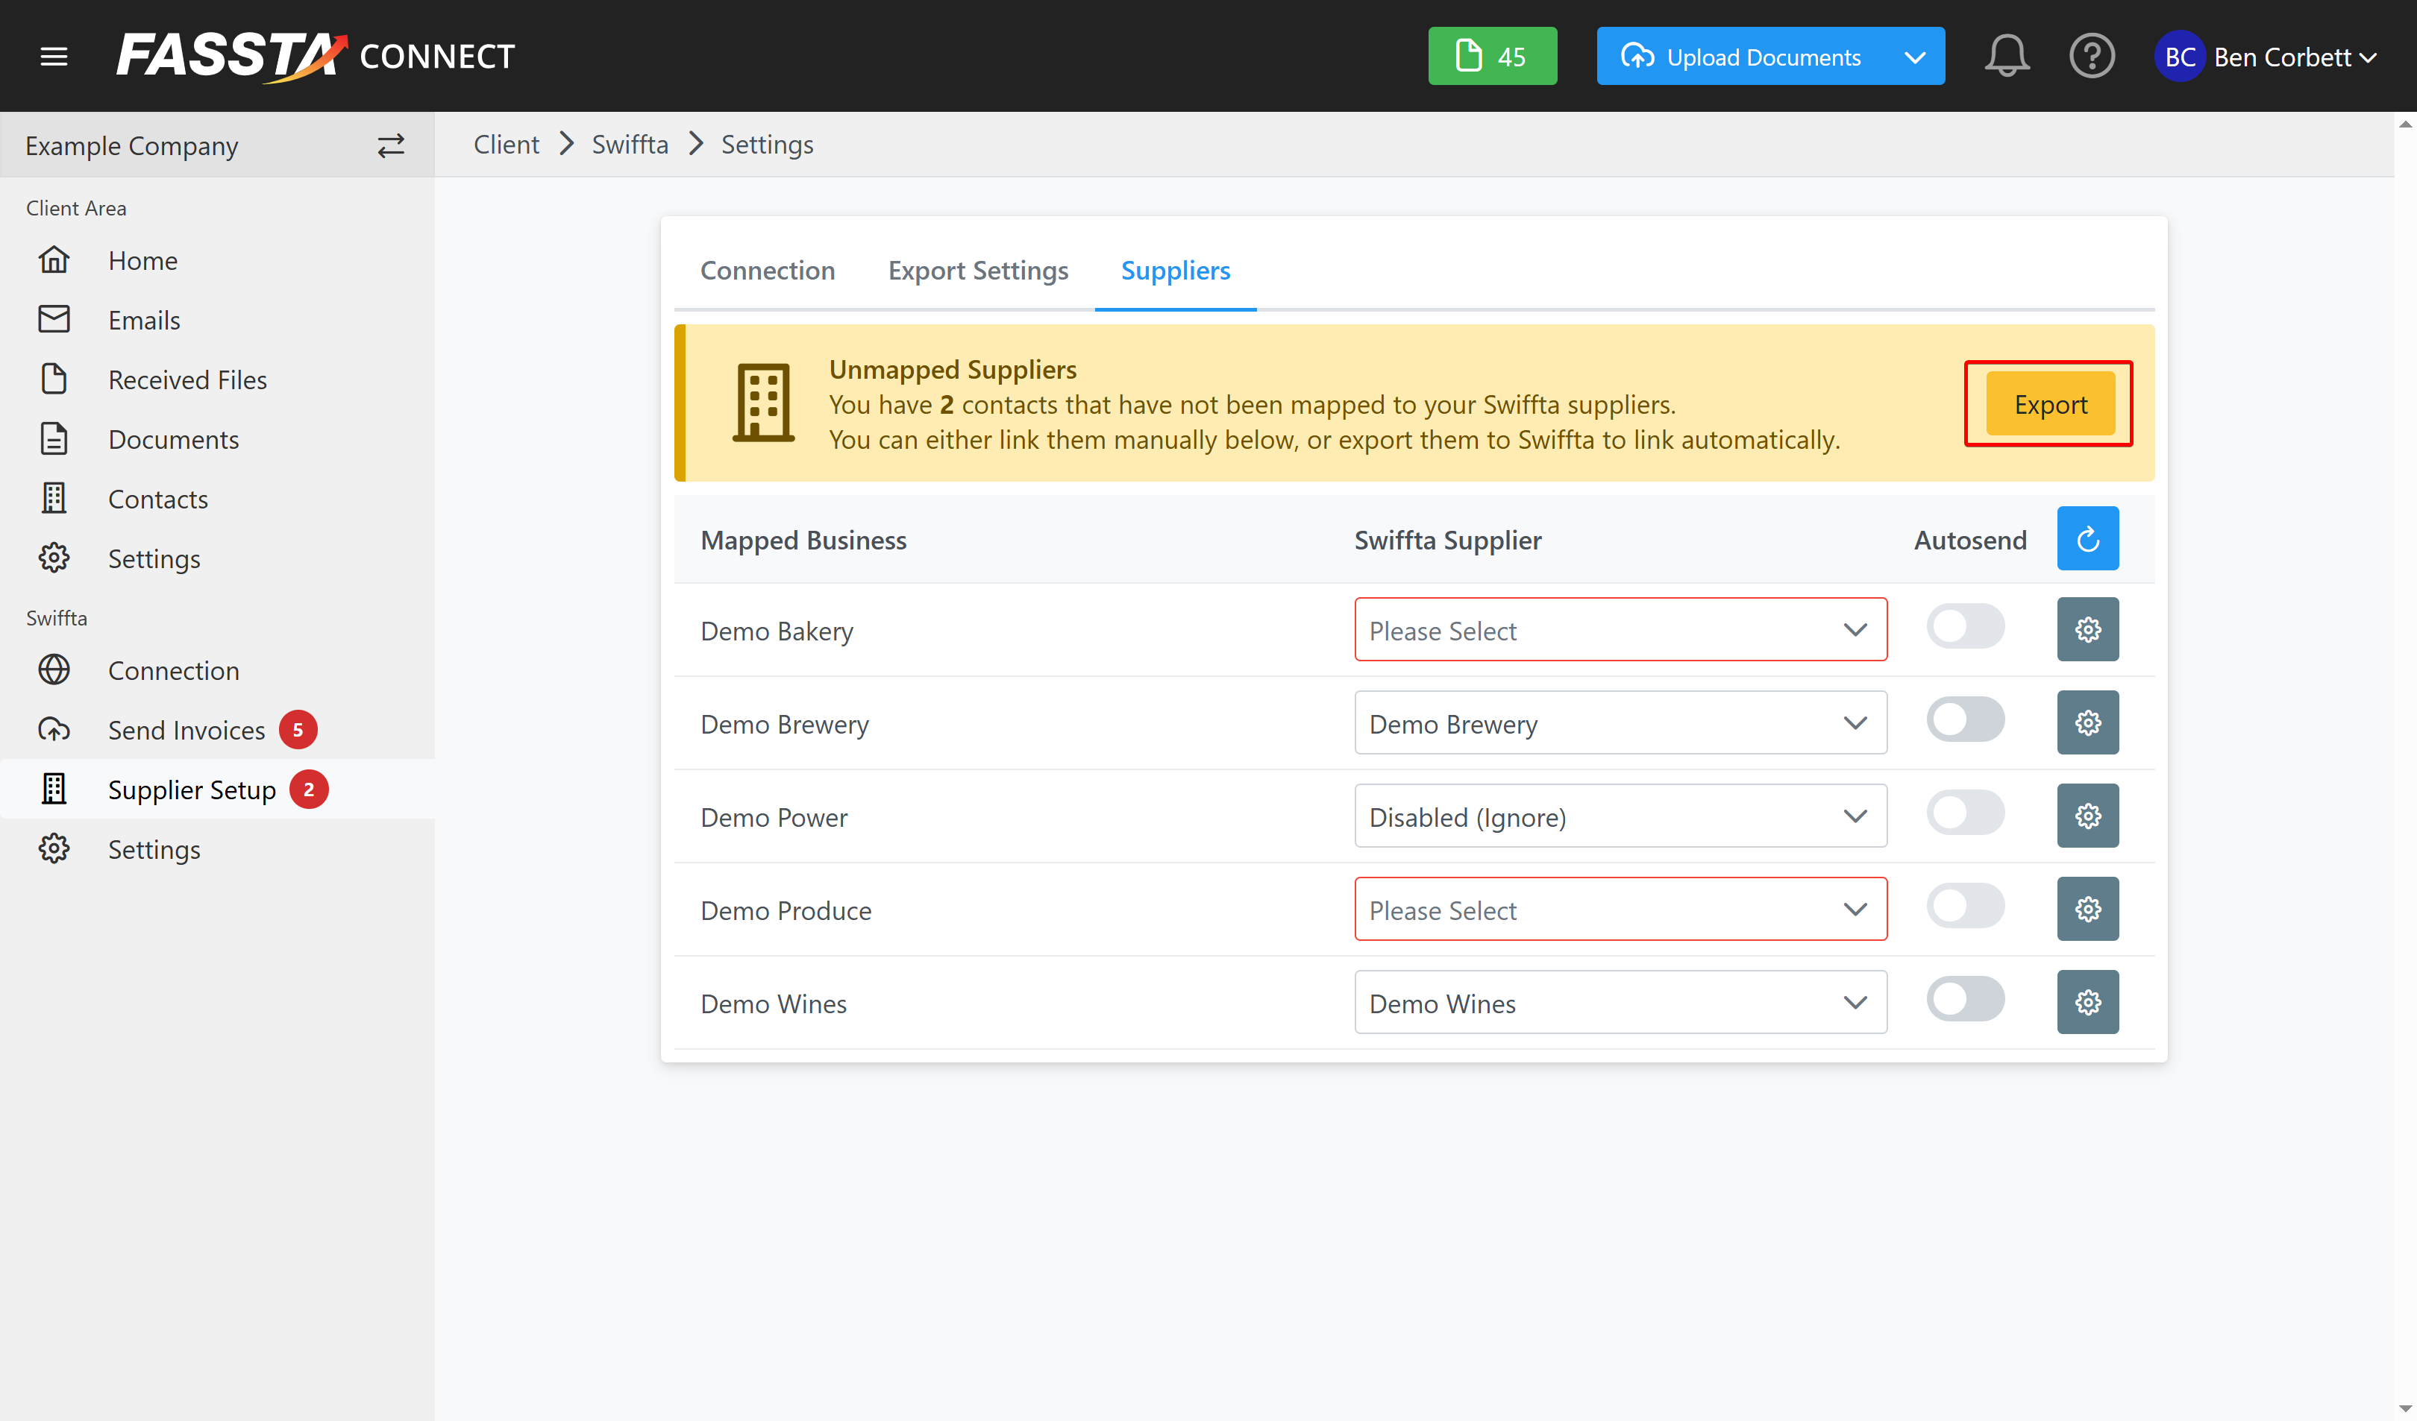Open Demo Bakery supplier dropdown
This screenshot has width=2417, height=1421.
pyautogui.click(x=1620, y=630)
